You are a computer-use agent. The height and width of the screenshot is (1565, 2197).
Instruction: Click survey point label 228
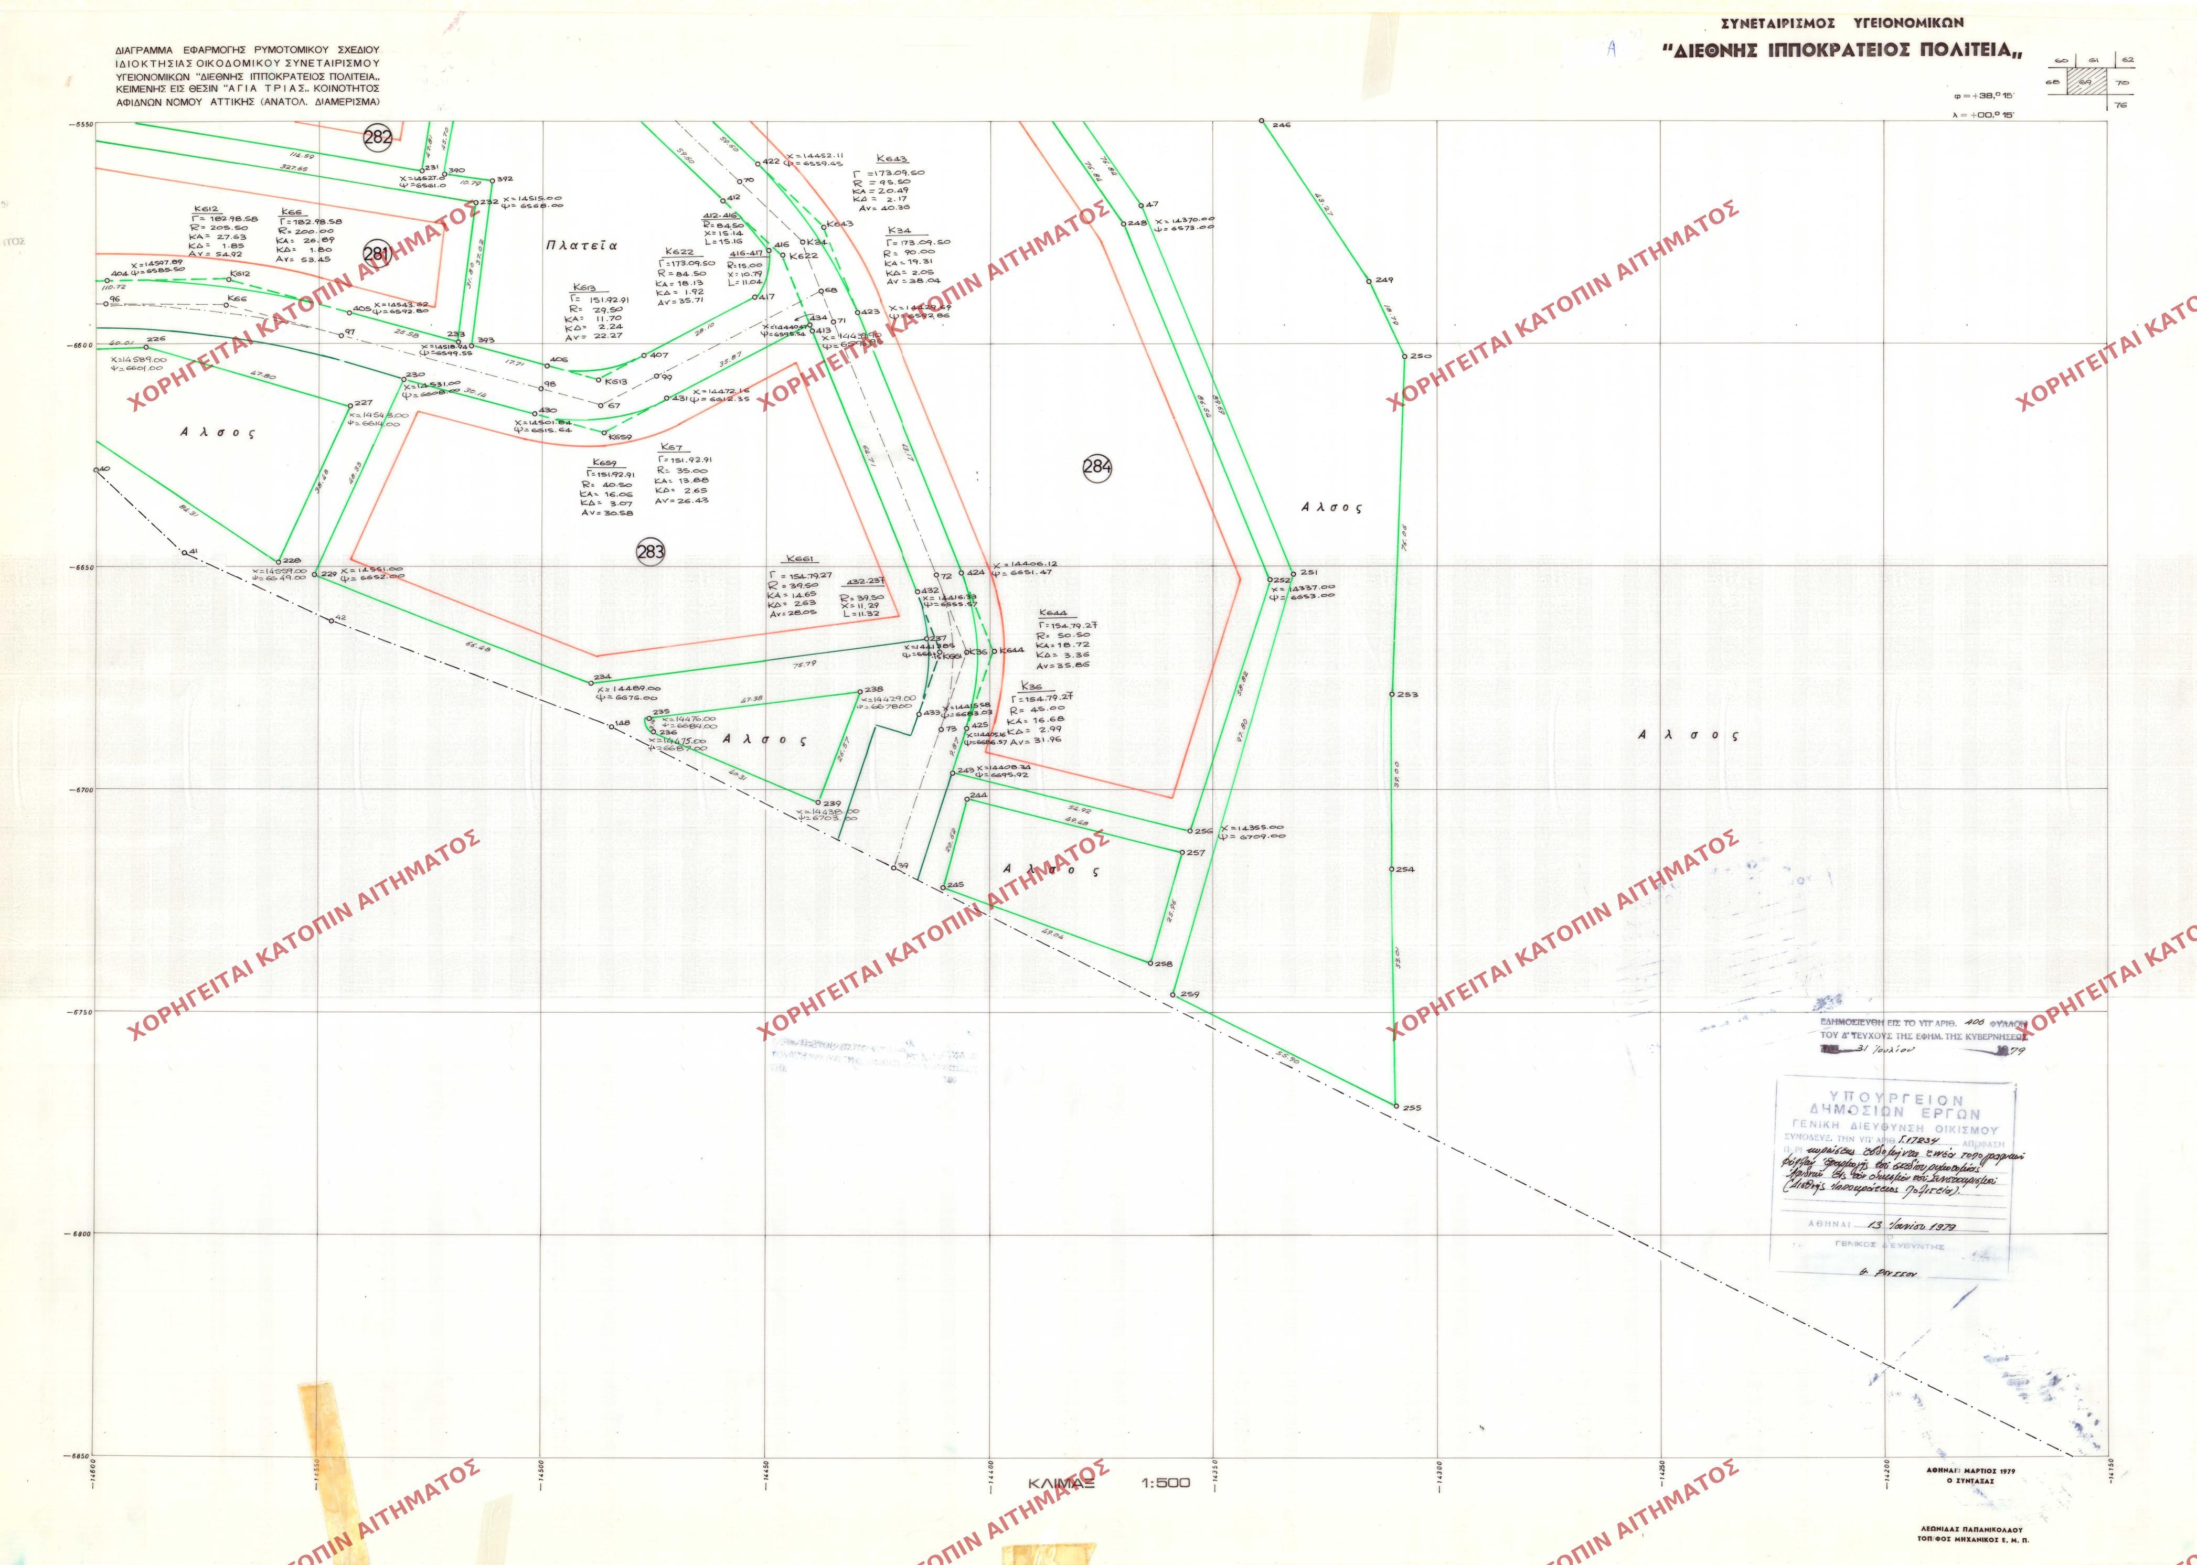(x=291, y=561)
